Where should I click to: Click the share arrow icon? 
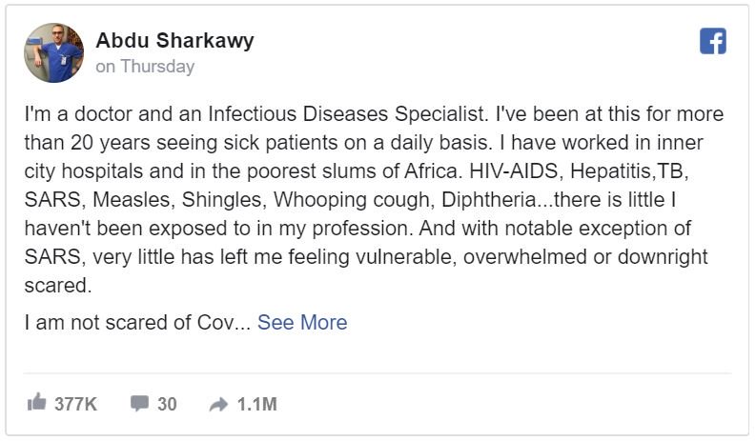pos(218,404)
